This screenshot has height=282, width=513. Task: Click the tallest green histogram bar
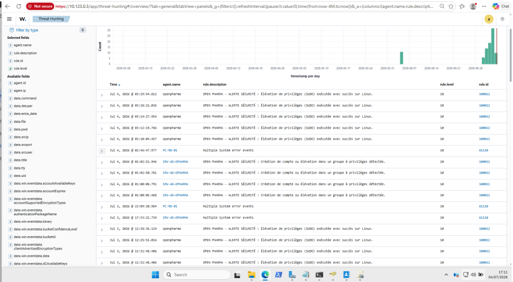[493, 46]
